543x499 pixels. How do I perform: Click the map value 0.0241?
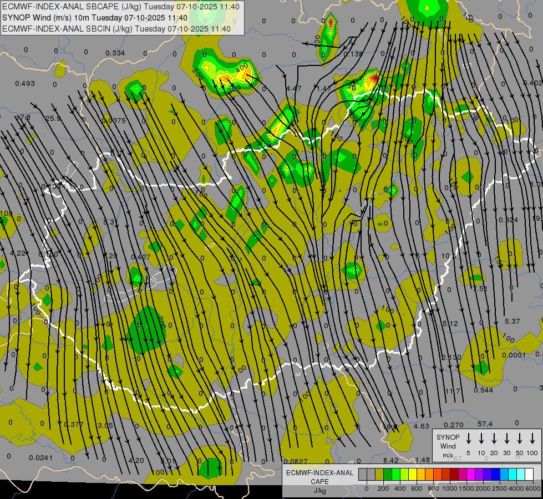(41, 458)
